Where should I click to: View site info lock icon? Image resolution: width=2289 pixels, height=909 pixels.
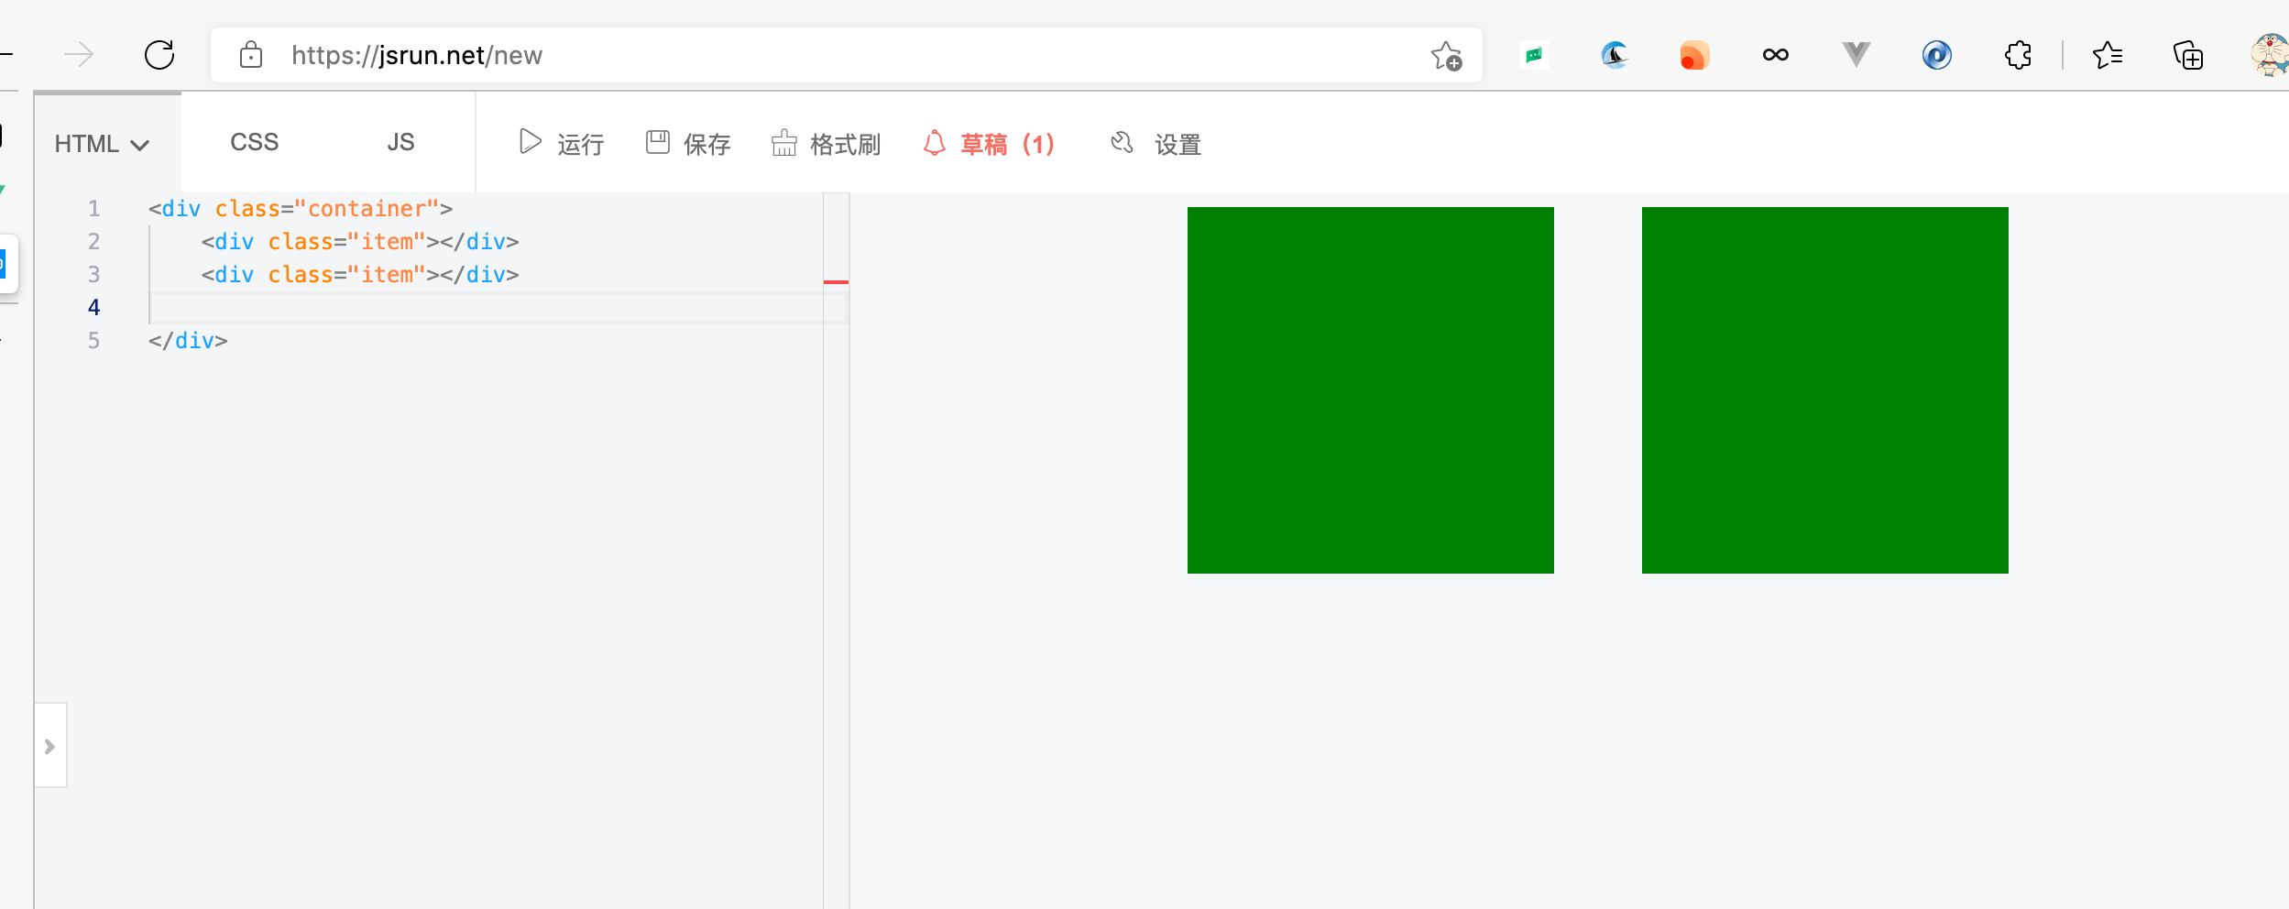[x=250, y=56]
